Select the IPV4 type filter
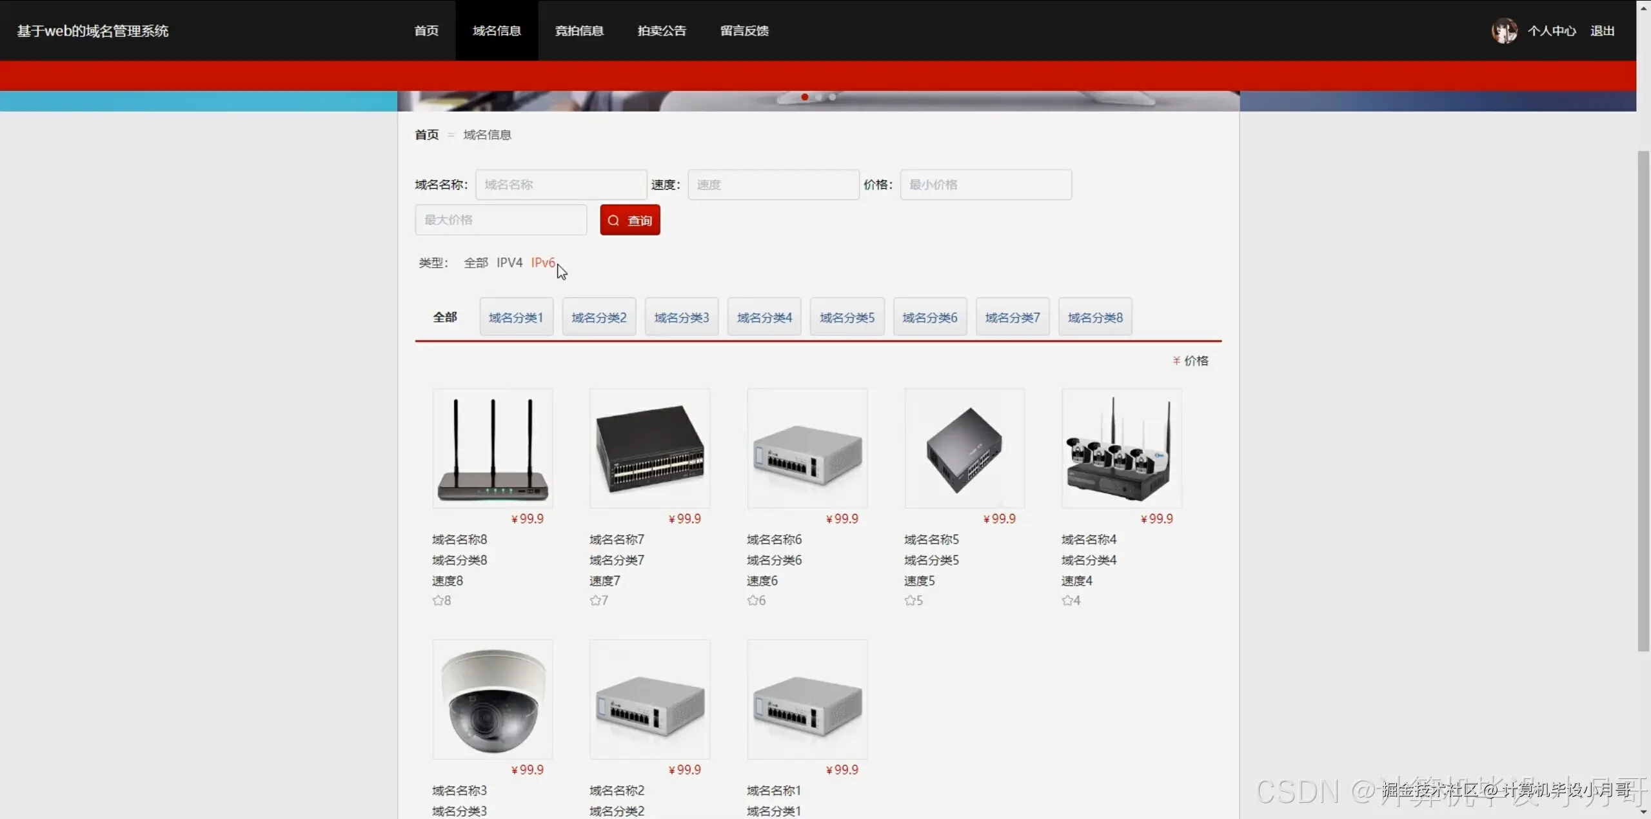 [x=509, y=262]
